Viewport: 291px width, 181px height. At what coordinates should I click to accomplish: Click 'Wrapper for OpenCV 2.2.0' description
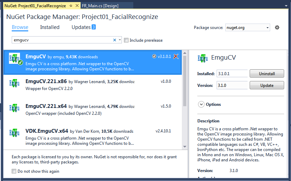(49, 89)
